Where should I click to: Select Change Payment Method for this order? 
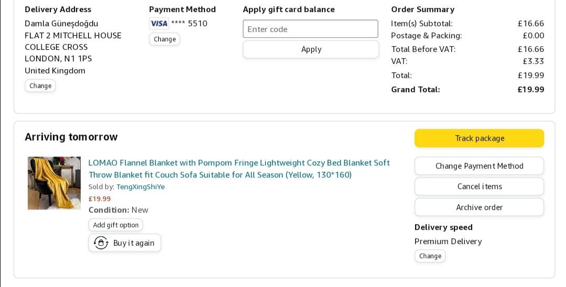point(479,166)
